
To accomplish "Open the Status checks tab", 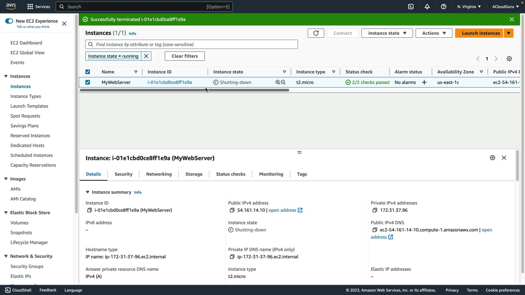I will [231, 174].
